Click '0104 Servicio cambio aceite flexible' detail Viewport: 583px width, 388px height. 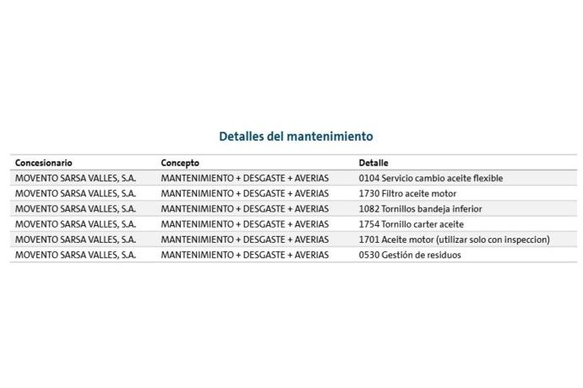tap(430, 178)
